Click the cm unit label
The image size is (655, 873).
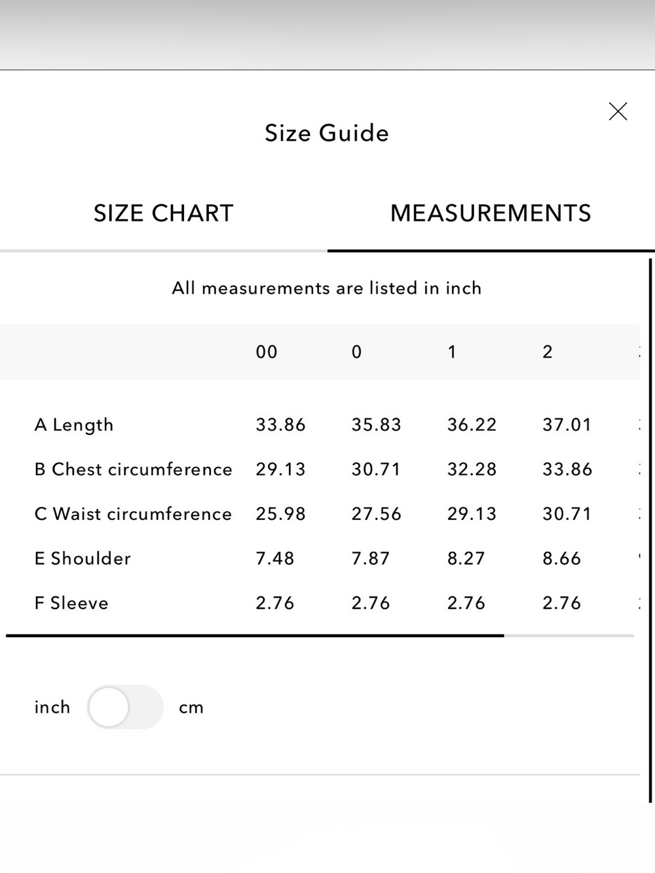tap(191, 708)
